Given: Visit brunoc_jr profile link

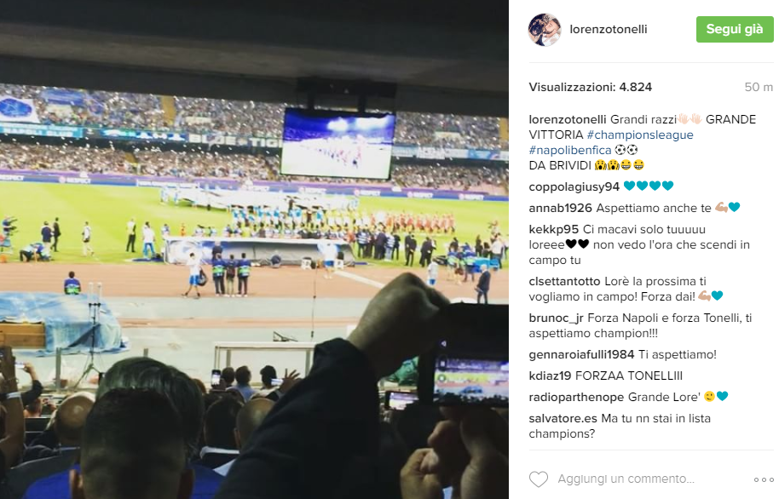Looking at the screenshot, I should tap(556, 318).
